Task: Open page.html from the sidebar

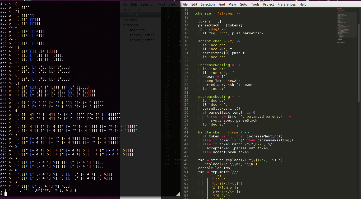Action: (x=137, y=30)
